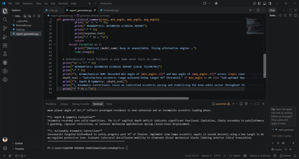Switch to the Ports panel tab
Screen dimensions: 299x159
109,104
